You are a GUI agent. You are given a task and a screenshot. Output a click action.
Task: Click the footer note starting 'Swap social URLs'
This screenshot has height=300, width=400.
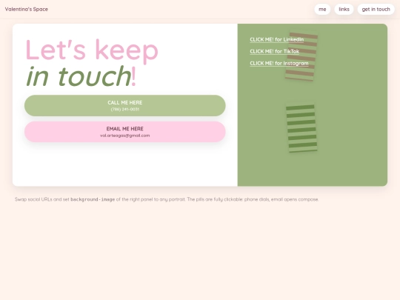click(x=167, y=199)
